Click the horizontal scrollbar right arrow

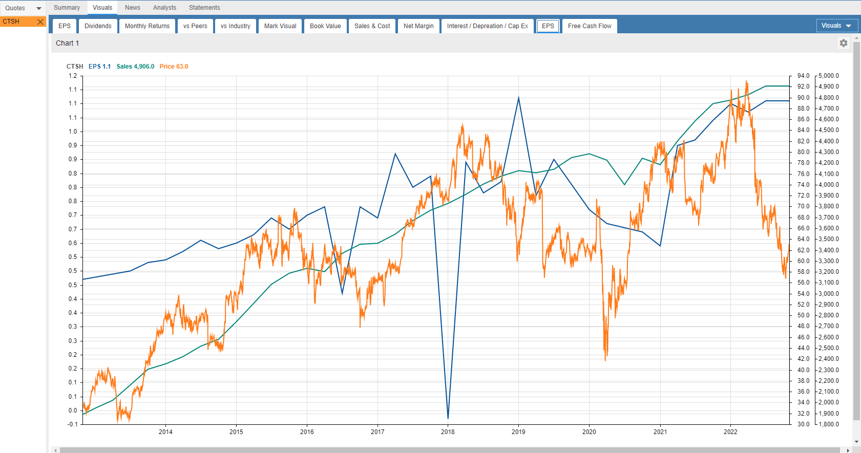point(848,450)
